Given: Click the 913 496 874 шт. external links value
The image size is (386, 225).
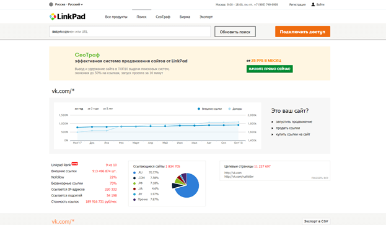Looking at the screenshot, I should click(104, 171).
